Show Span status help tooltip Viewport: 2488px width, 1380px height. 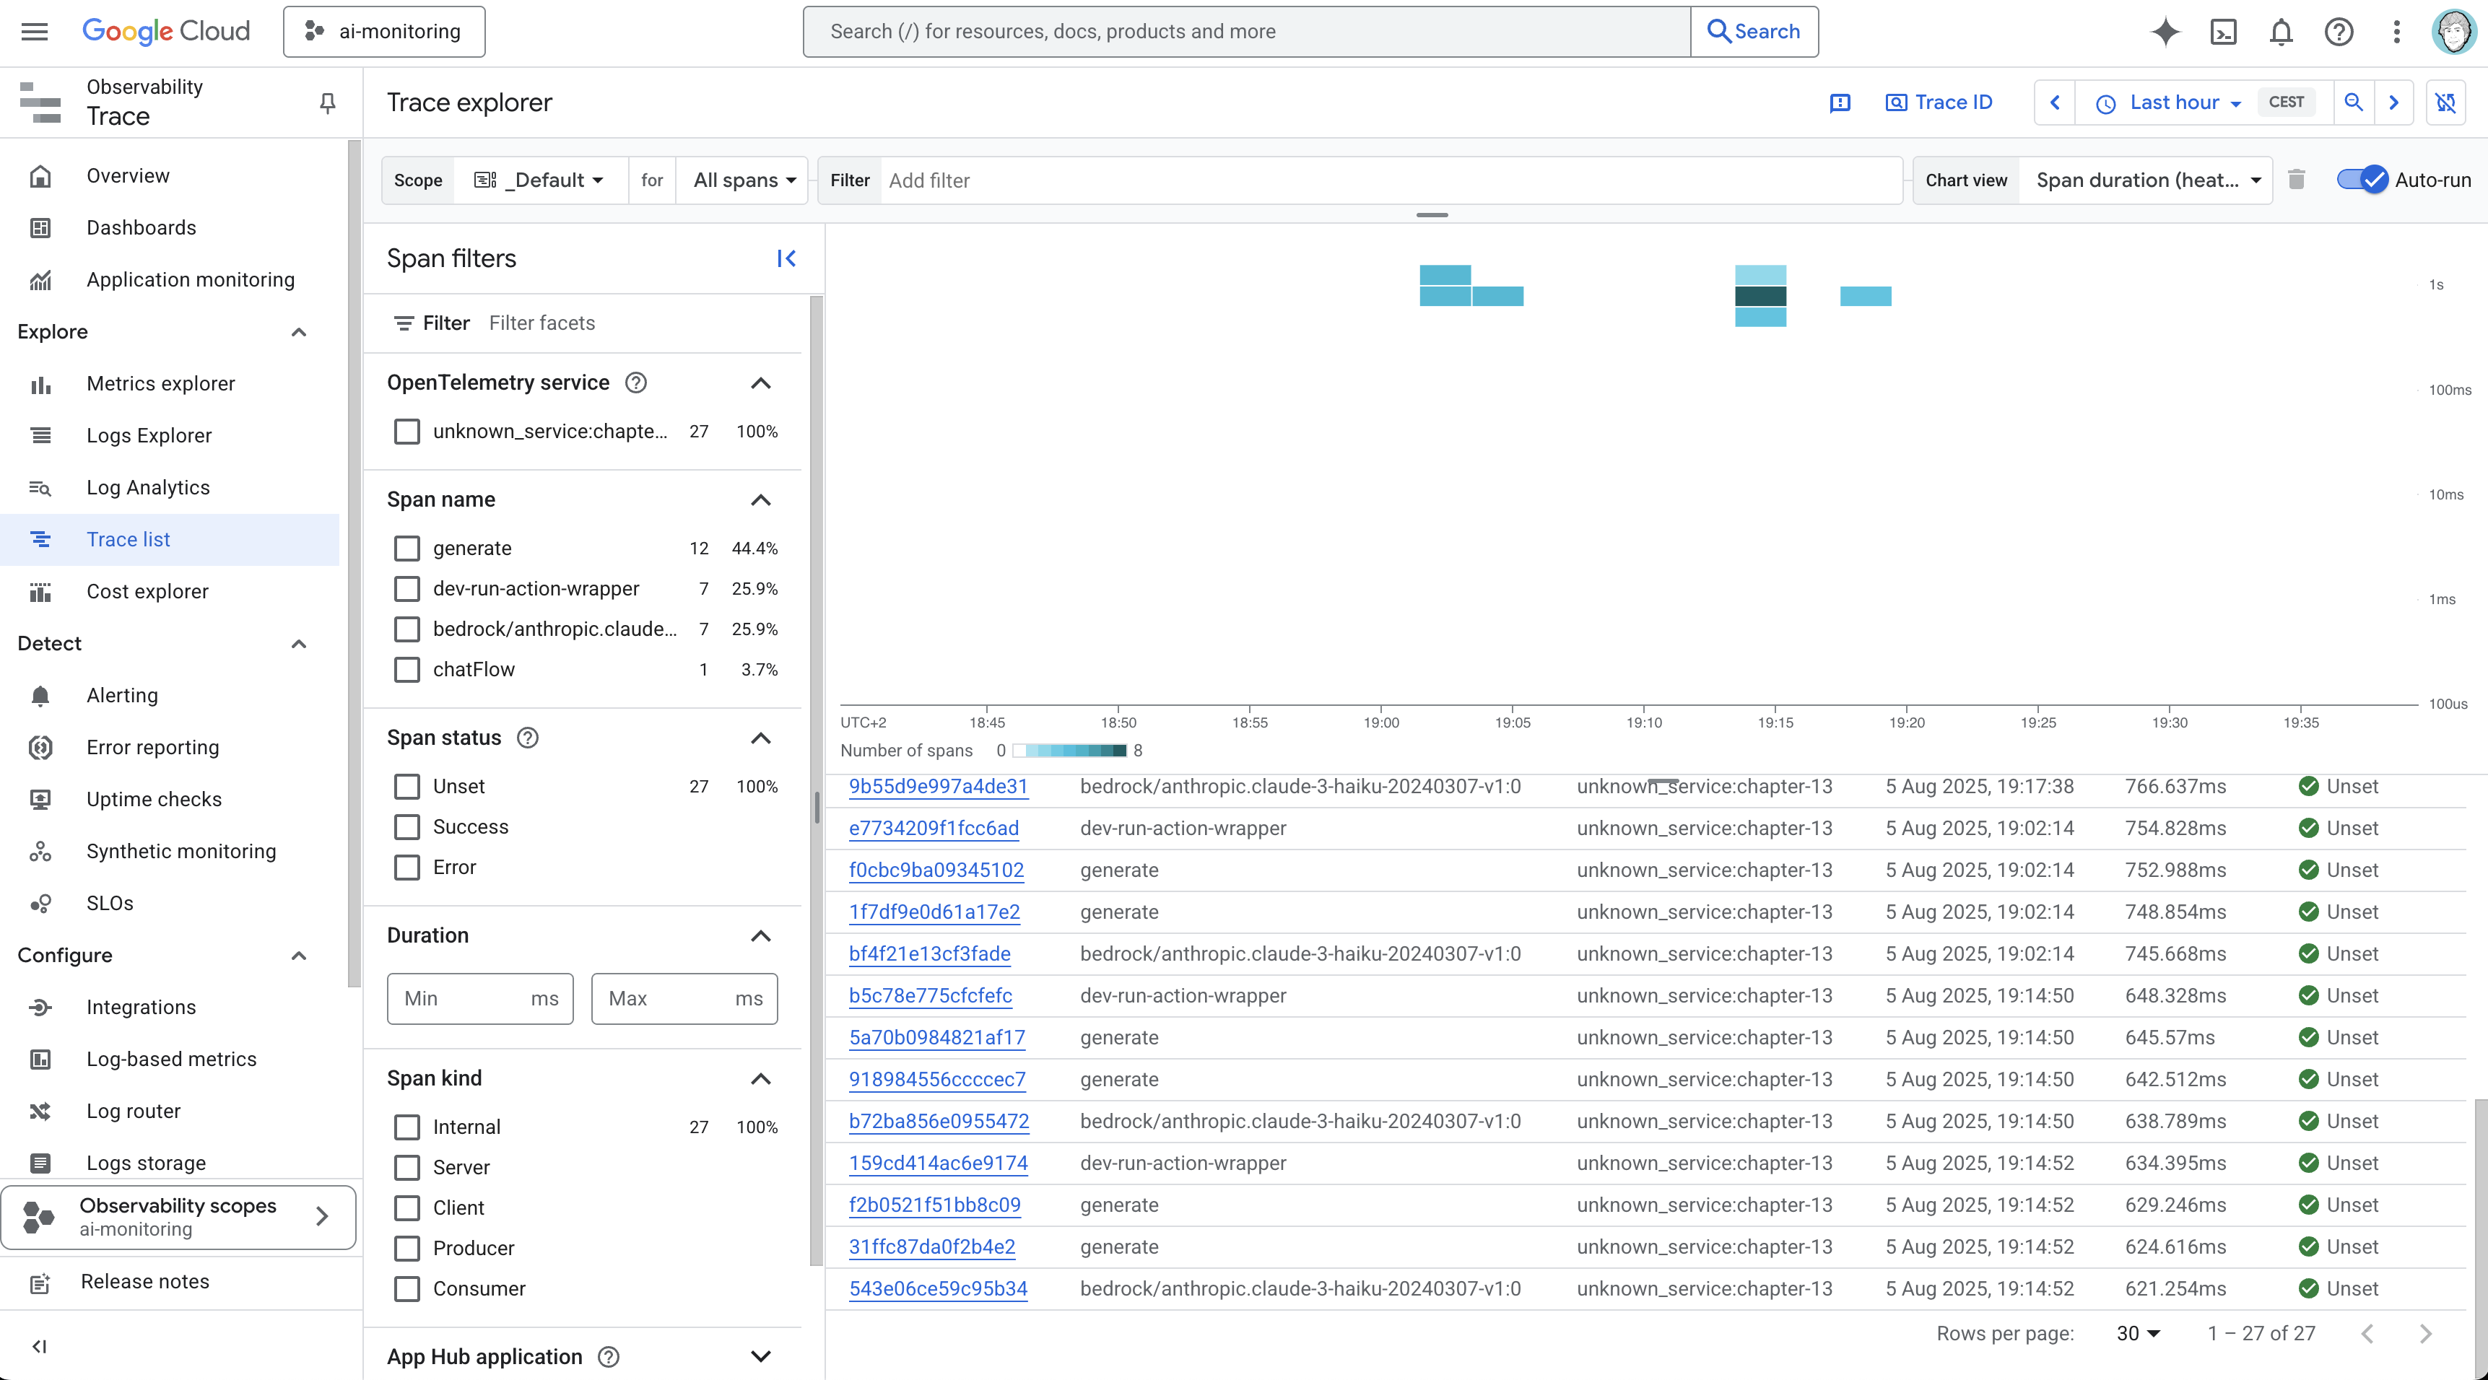[527, 738]
